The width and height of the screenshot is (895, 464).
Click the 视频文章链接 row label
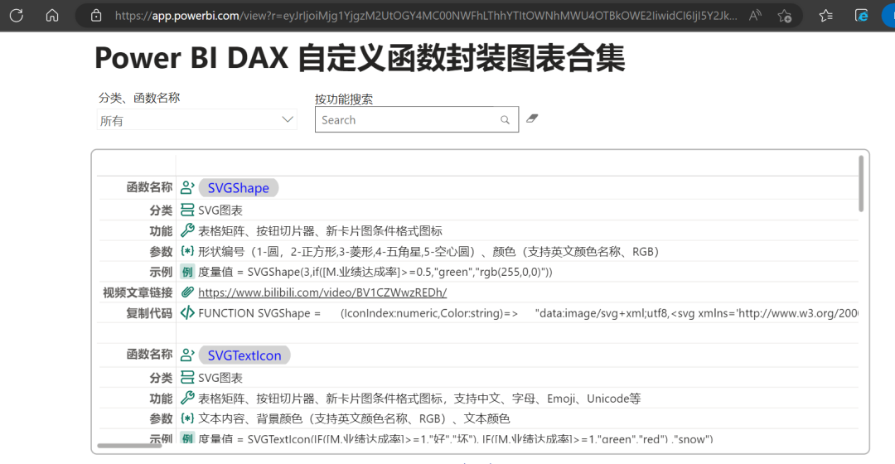pyautogui.click(x=138, y=292)
